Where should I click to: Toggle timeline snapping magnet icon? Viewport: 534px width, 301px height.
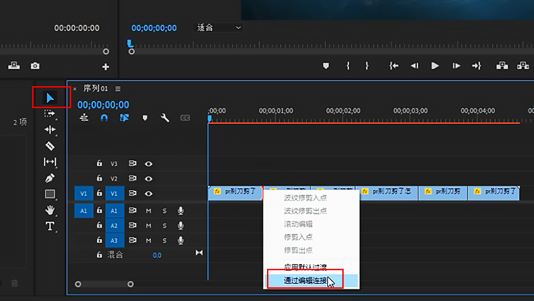(x=104, y=118)
